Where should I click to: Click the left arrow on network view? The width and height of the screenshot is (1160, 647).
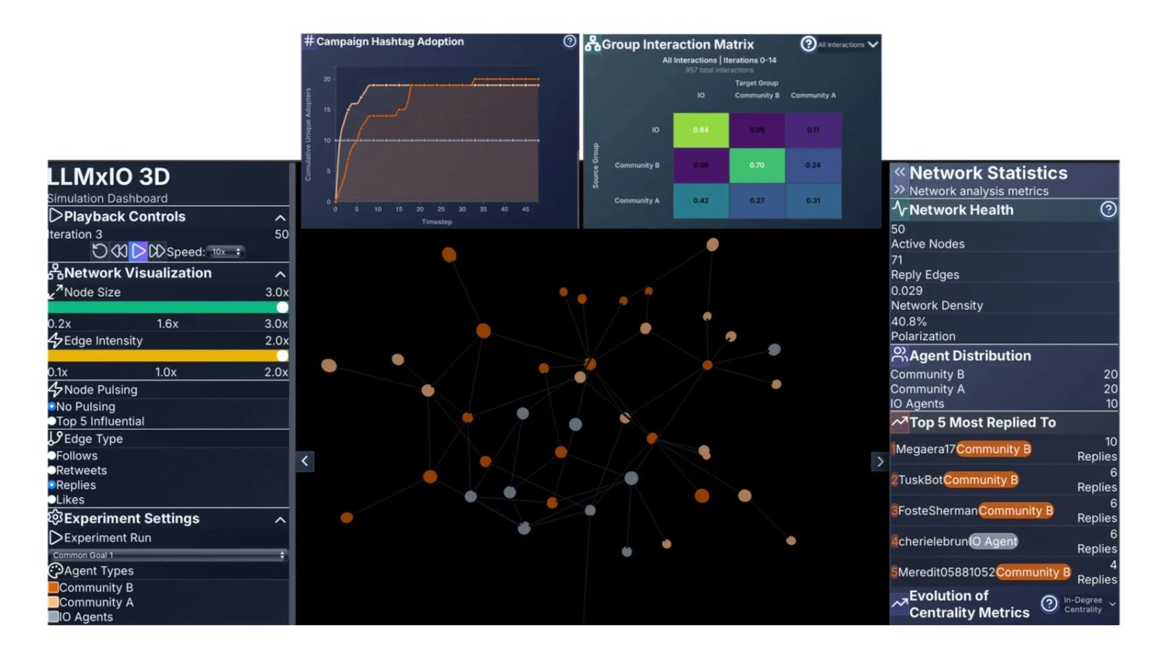[x=305, y=461]
